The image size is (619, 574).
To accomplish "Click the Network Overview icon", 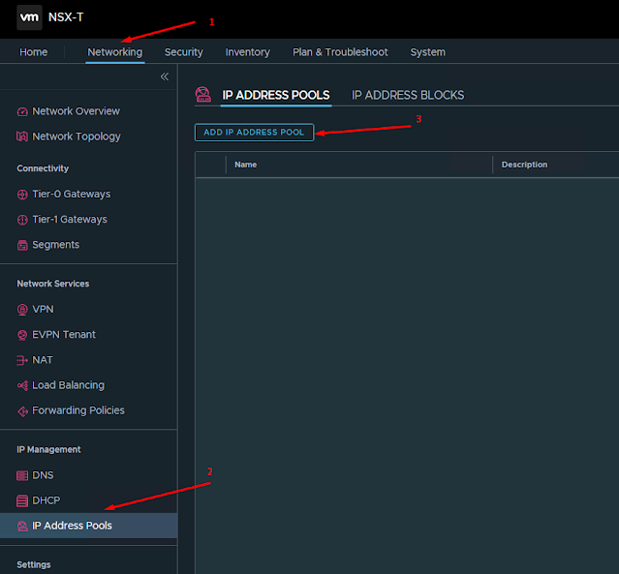I will 22,111.
